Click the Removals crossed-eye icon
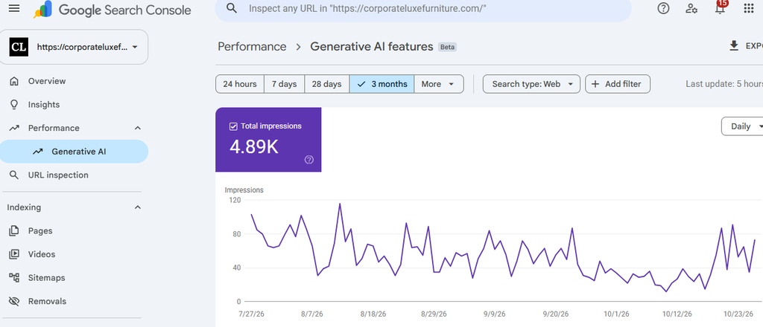The width and height of the screenshot is (763, 327). [x=14, y=301]
